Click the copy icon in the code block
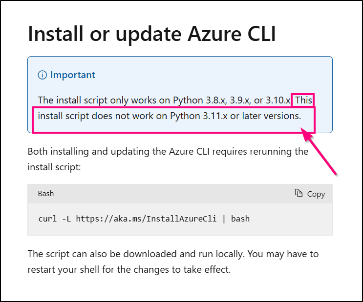The height and width of the screenshot is (302, 363). pos(299,193)
